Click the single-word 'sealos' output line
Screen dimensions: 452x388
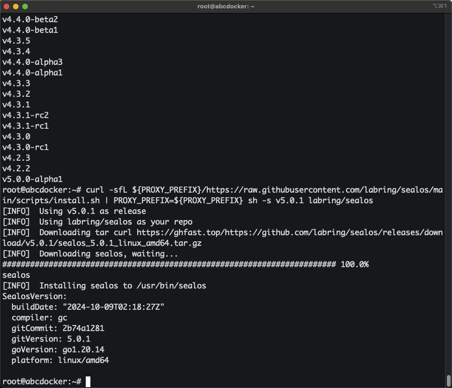coord(16,275)
